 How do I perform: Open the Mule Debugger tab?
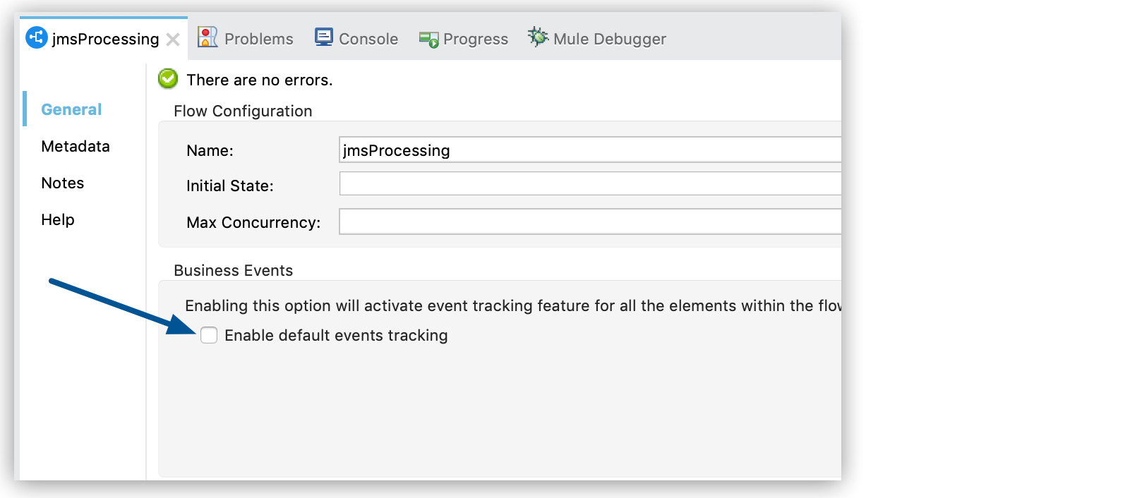(x=610, y=38)
